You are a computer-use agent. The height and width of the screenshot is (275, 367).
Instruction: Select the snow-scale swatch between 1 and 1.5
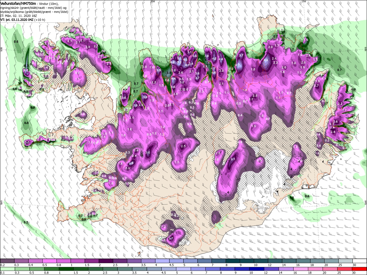[x=78, y=261]
